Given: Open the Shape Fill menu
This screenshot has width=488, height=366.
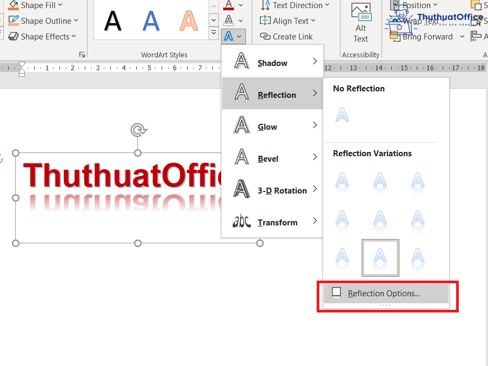Looking at the screenshot, I should 35,5.
